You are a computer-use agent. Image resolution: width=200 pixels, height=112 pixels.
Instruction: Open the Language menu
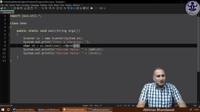(x=35, y=5)
